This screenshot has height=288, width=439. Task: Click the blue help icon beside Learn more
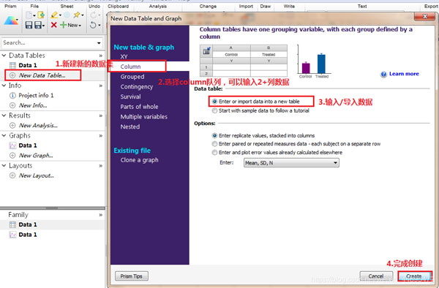(x=383, y=74)
